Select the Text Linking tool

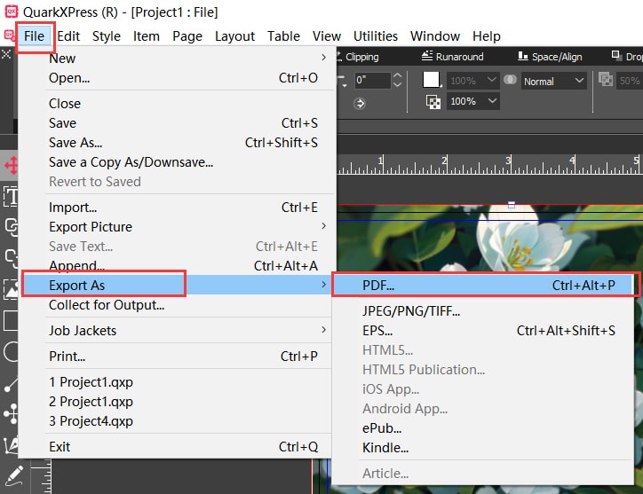coord(11,227)
